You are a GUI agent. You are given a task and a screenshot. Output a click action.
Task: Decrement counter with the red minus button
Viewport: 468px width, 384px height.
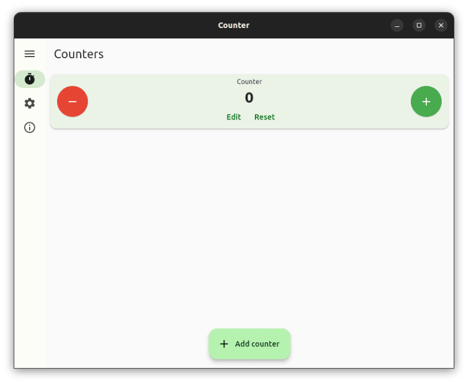73,102
